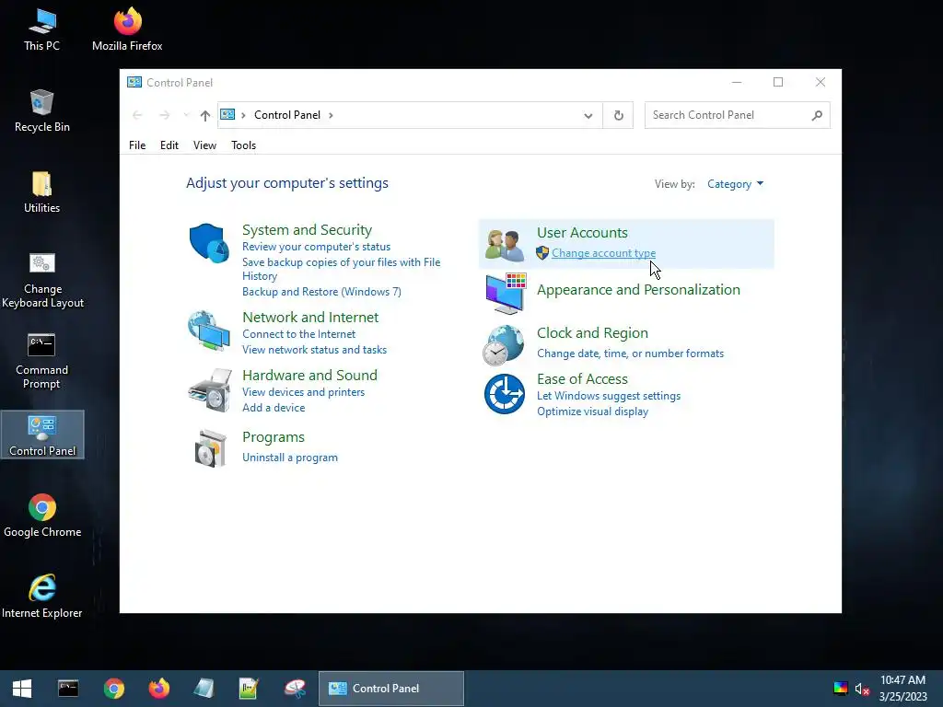
Task: Click the taskbar clock showing 10:47 AM
Action: (902, 680)
